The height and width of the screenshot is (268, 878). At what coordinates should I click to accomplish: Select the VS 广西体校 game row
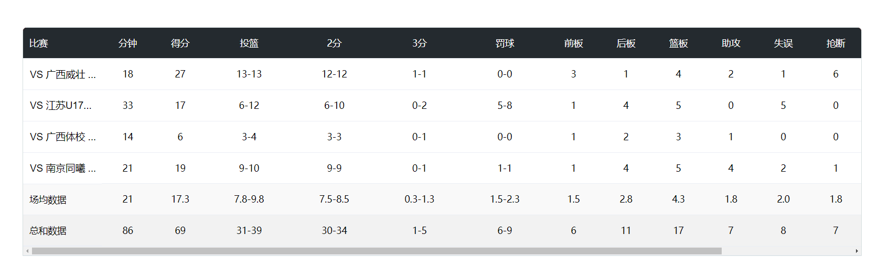62,137
